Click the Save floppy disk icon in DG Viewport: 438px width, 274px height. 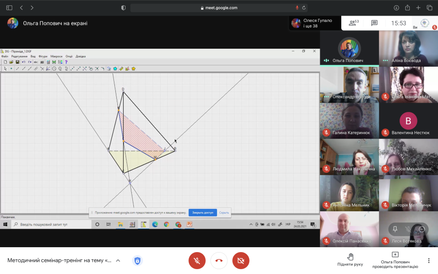(18, 62)
